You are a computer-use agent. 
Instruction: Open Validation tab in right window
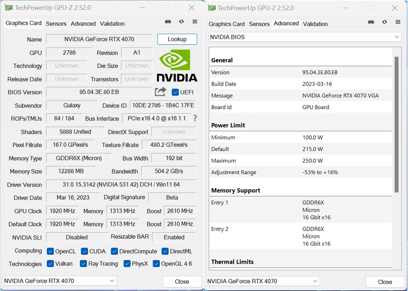click(x=315, y=24)
